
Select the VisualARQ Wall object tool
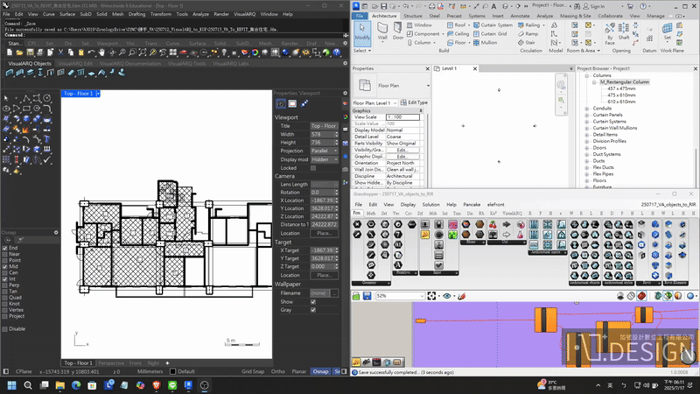(10, 73)
